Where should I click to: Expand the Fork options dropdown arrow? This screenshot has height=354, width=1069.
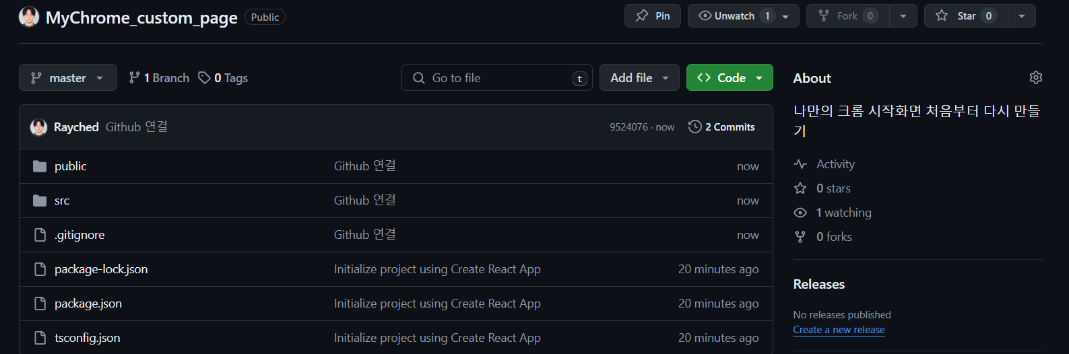pos(903,16)
